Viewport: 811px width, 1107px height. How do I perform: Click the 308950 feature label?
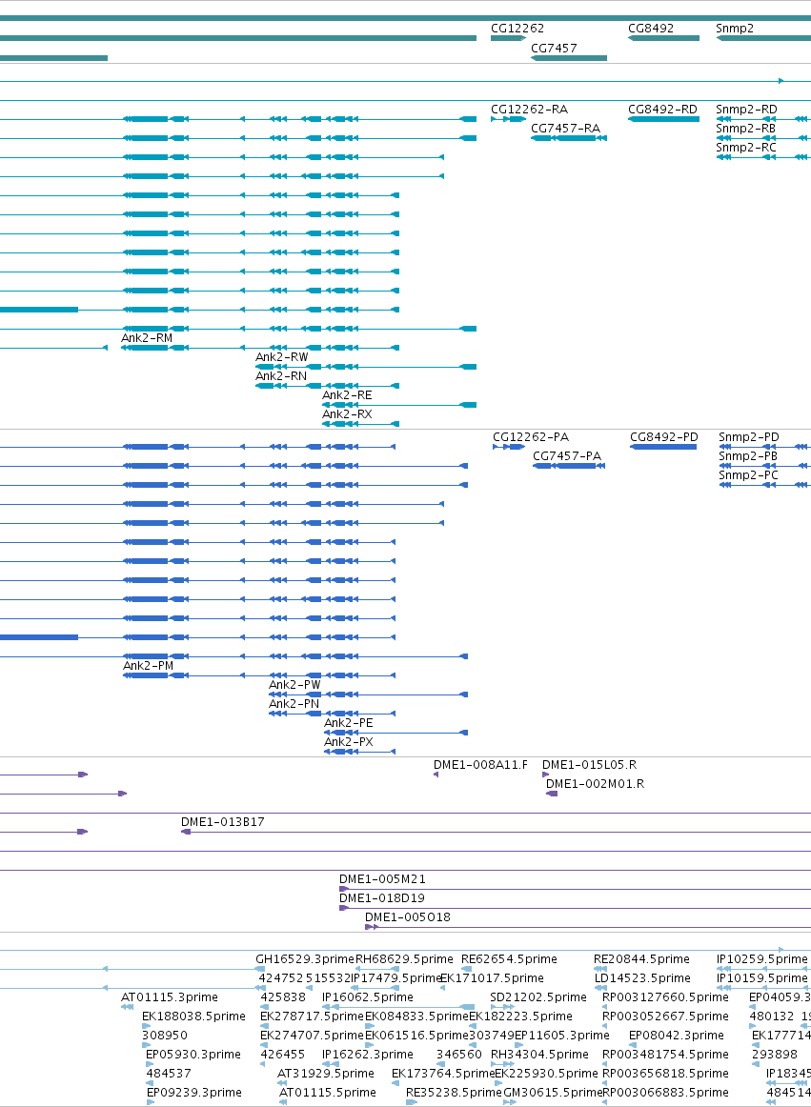(x=165, y=1035)
